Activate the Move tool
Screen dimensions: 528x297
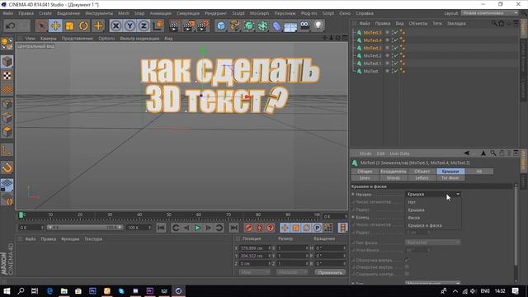pyautogui.click(x=55, y=26)
